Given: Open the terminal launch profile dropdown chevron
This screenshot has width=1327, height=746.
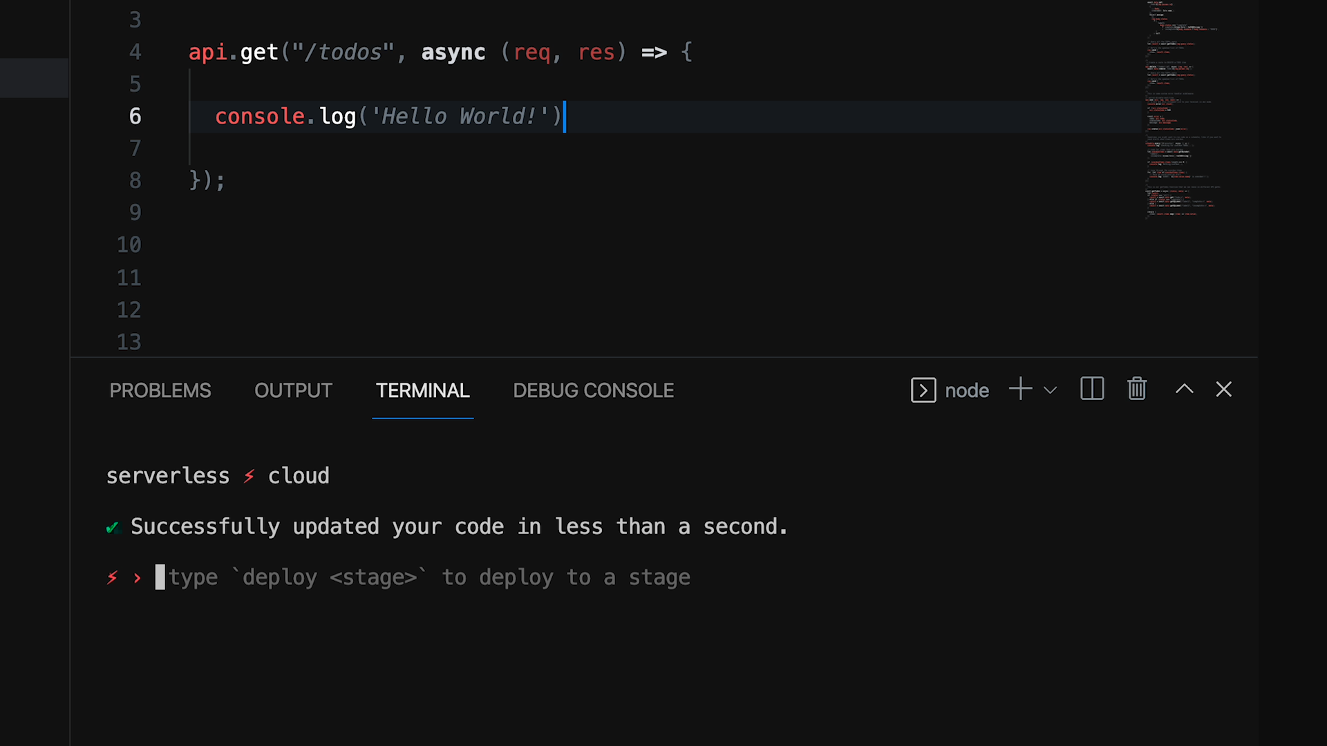Looking at the screenshot, I should [x=1050, y=390].
